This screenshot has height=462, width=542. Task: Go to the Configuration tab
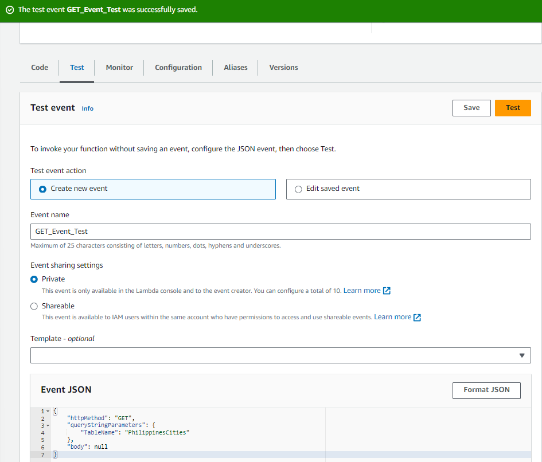tap(178, 68)
